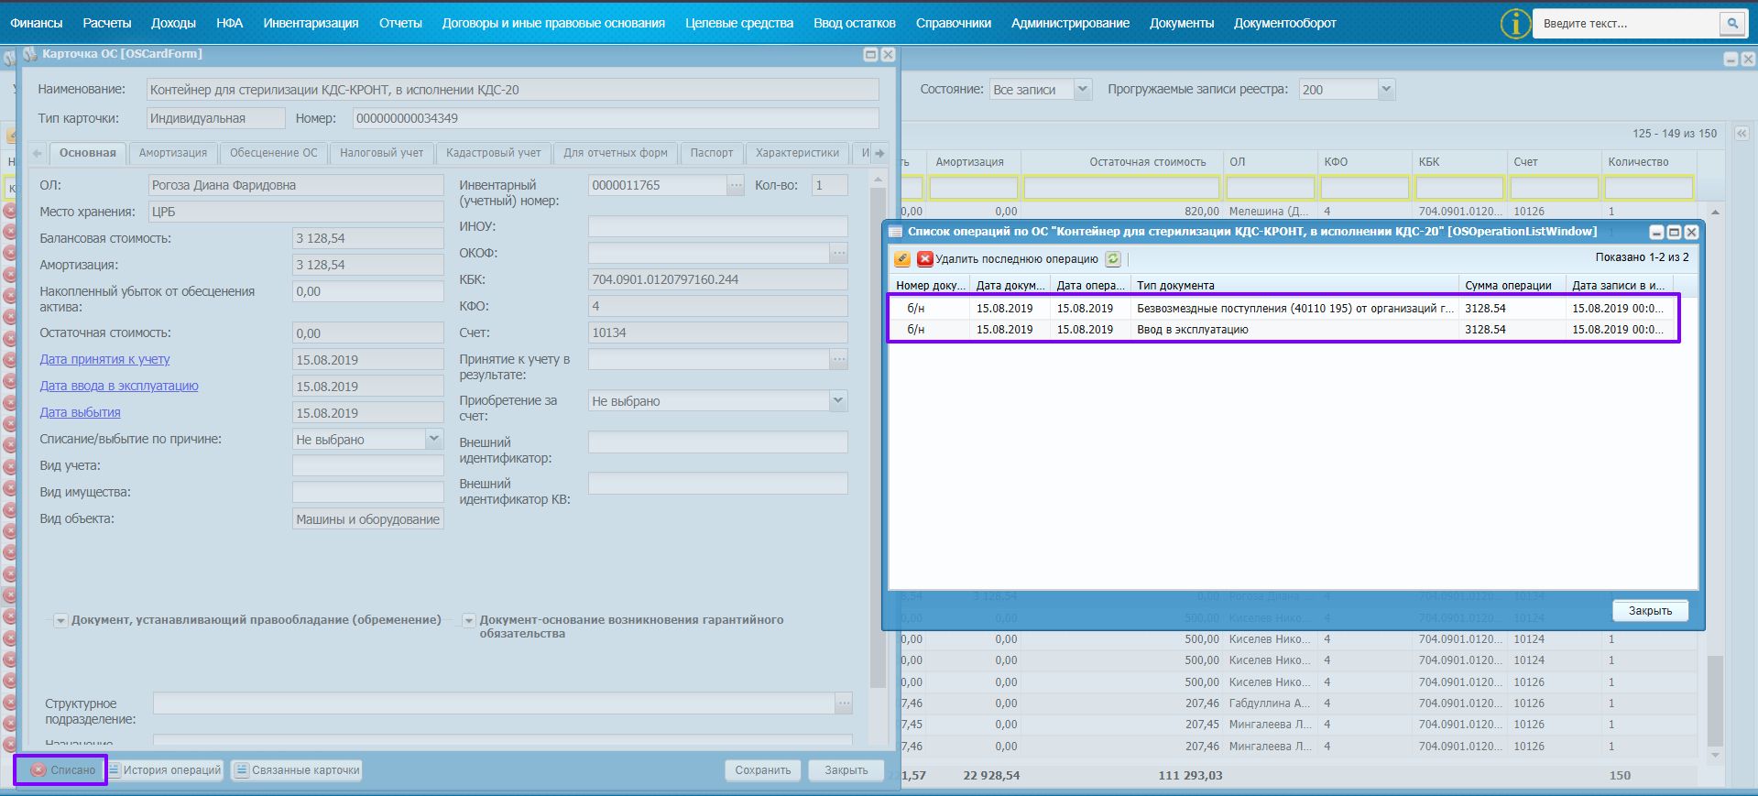The image size is (1758, 796).
Task: Switch to Обесценение ОС tab
Action: pyautogui.click(x=274, y=153)
